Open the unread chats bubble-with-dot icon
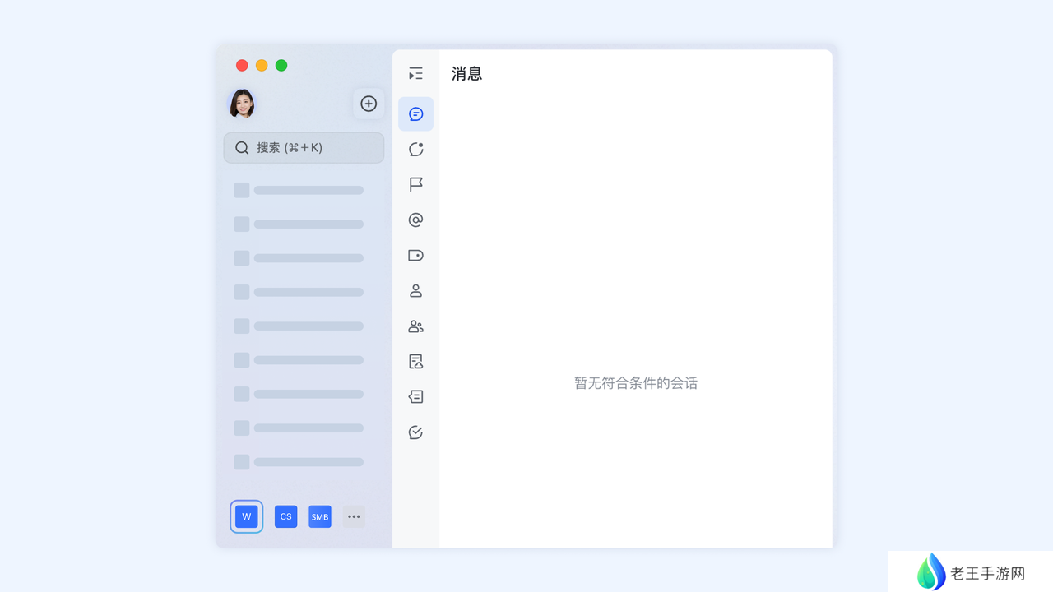This screenshot has height=592, width=1053. point(415,149)
